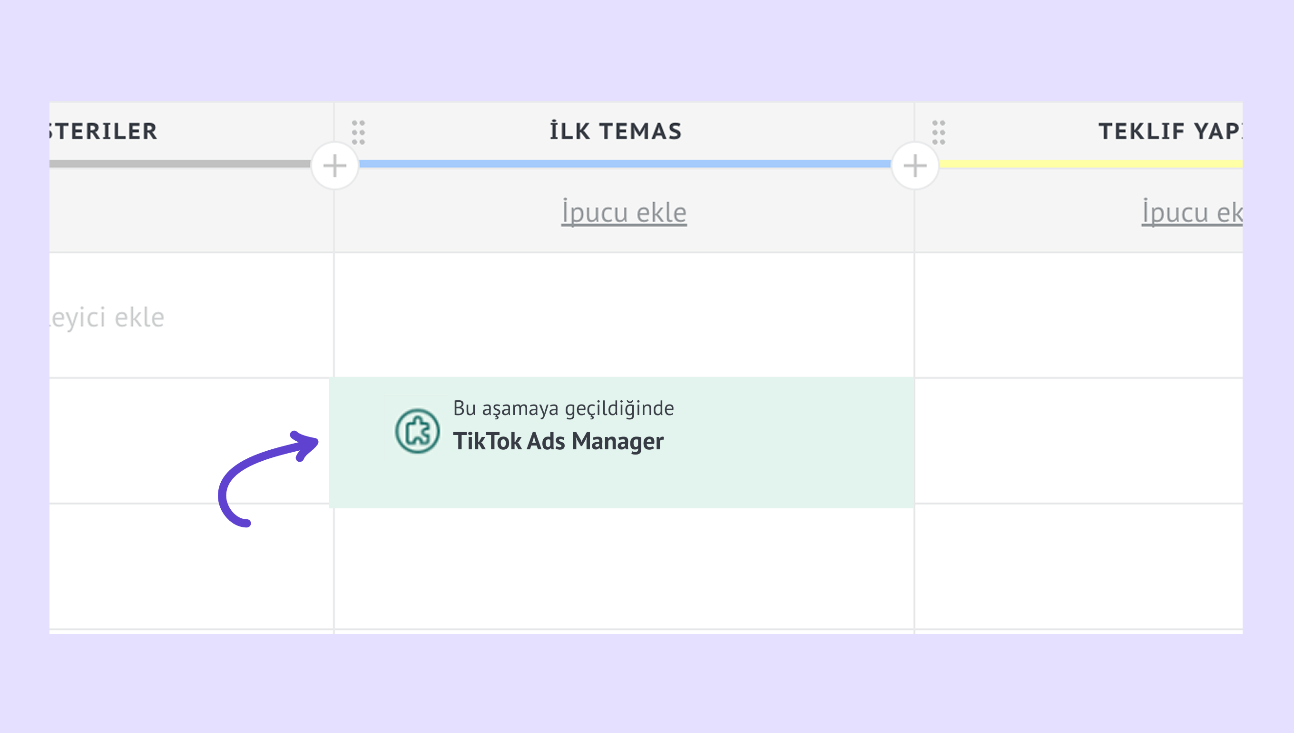Click the drag handle beside İLK TEMAS

click(x=358, y=132)
